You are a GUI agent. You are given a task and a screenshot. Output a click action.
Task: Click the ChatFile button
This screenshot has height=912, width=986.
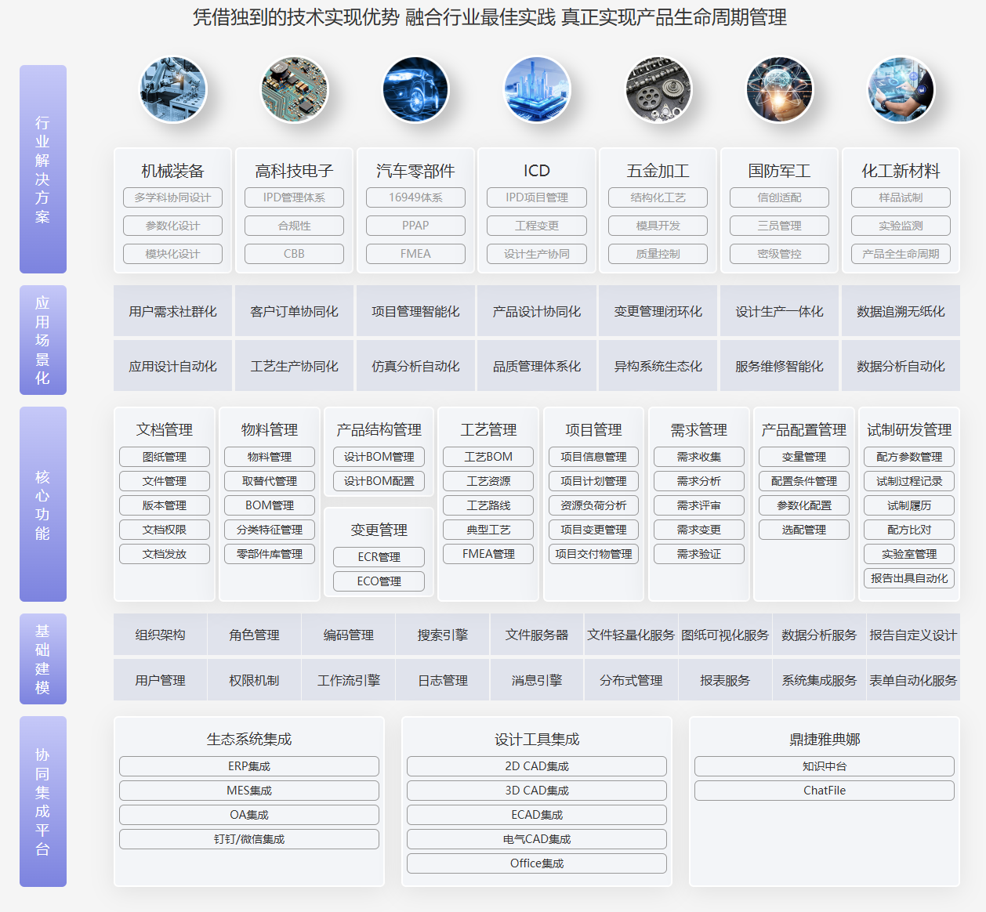[x=825, y=791]
